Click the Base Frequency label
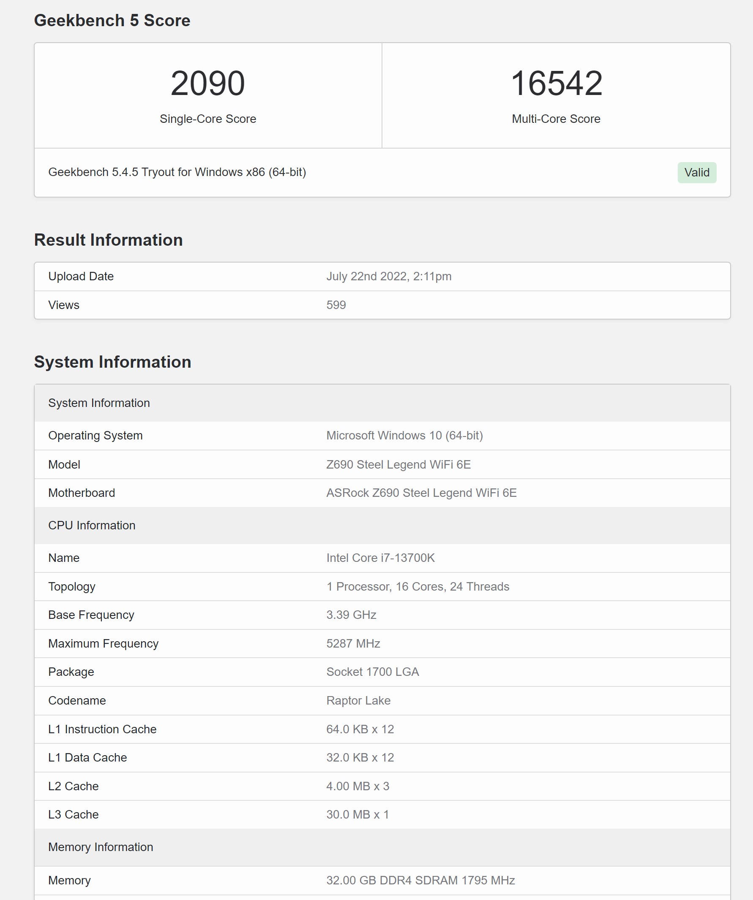The image size is (753, 900). pos(91,615)
